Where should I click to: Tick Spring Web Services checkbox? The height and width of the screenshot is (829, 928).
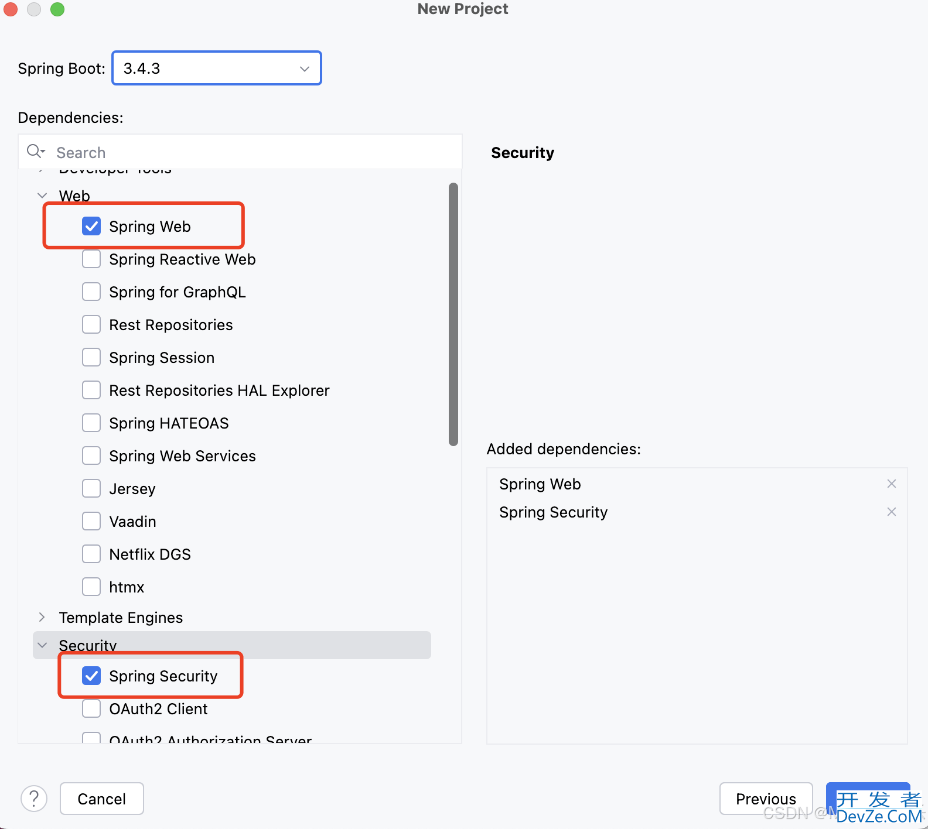91,455
